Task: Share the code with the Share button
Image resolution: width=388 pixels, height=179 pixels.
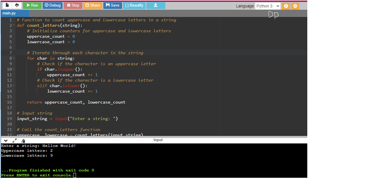Action: 93,5
